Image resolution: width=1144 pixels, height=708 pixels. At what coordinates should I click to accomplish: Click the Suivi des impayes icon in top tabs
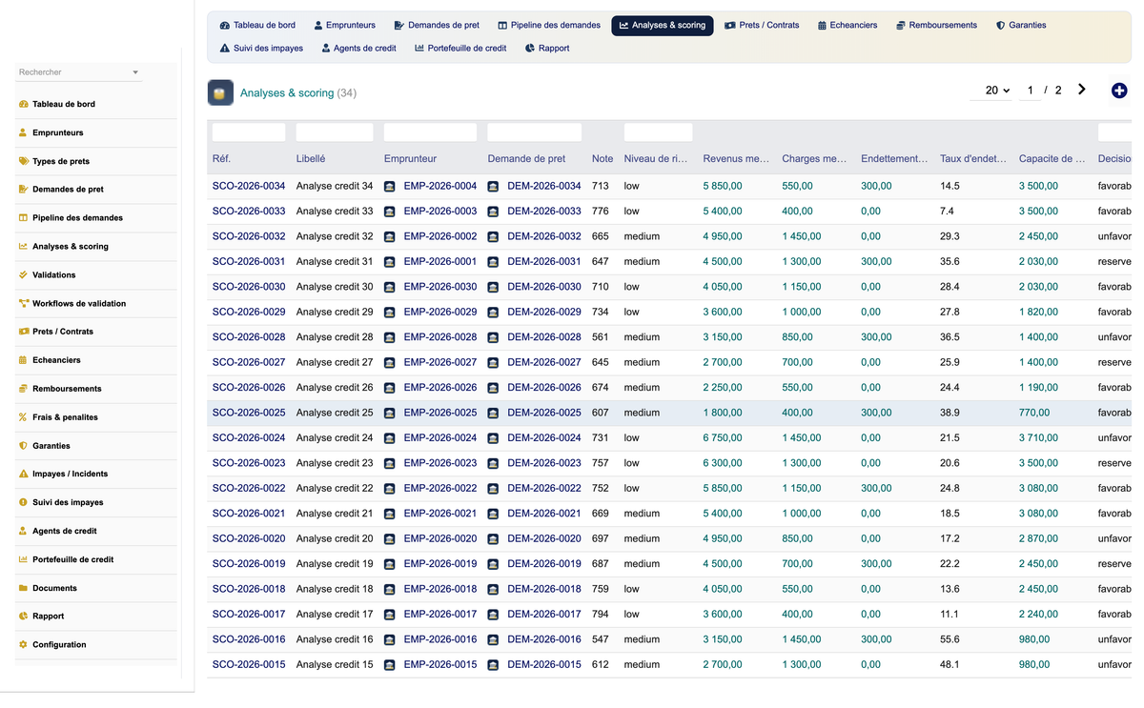(225, 48)
